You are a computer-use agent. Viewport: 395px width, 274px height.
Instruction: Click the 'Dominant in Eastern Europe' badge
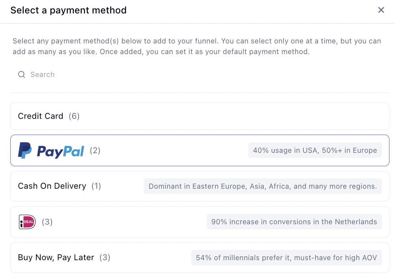[x=263, y=186]
